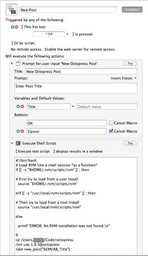The width and height of the screenshot is (148, 256).
Task: Remove the Cancel button with red minus
Action: click(22, 131)
